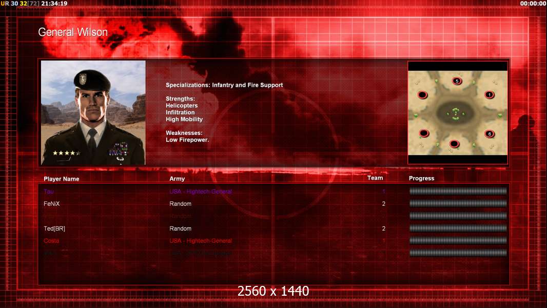This screenshot has width=547, height=308.
Task: Click the four-star rank insignia on the portrait
Action: (66, 153)
